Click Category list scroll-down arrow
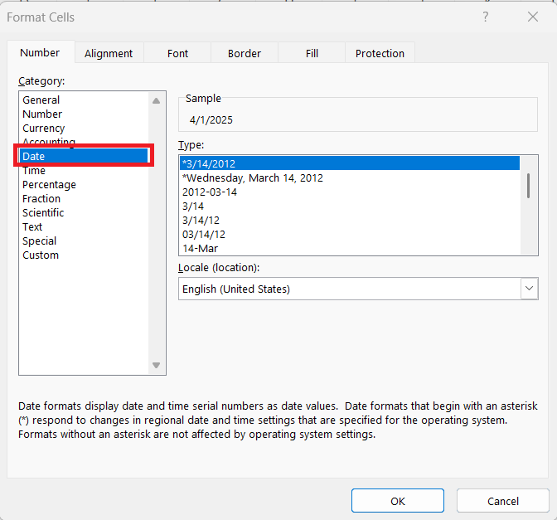Image resolution: width=557 pixels, height=520 pixels. 157,365
